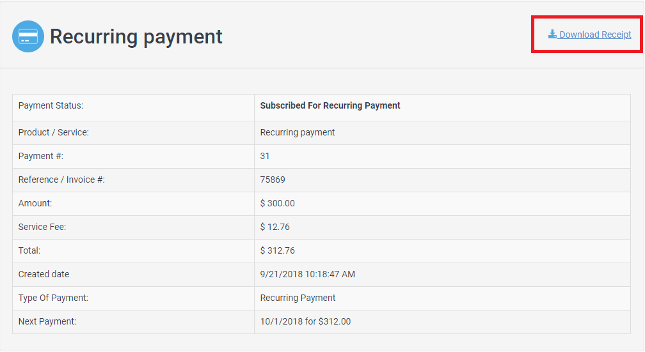Click the Type Of Payment label
Viewport: 645px width, 352px height.
click(x=53, y=298)
